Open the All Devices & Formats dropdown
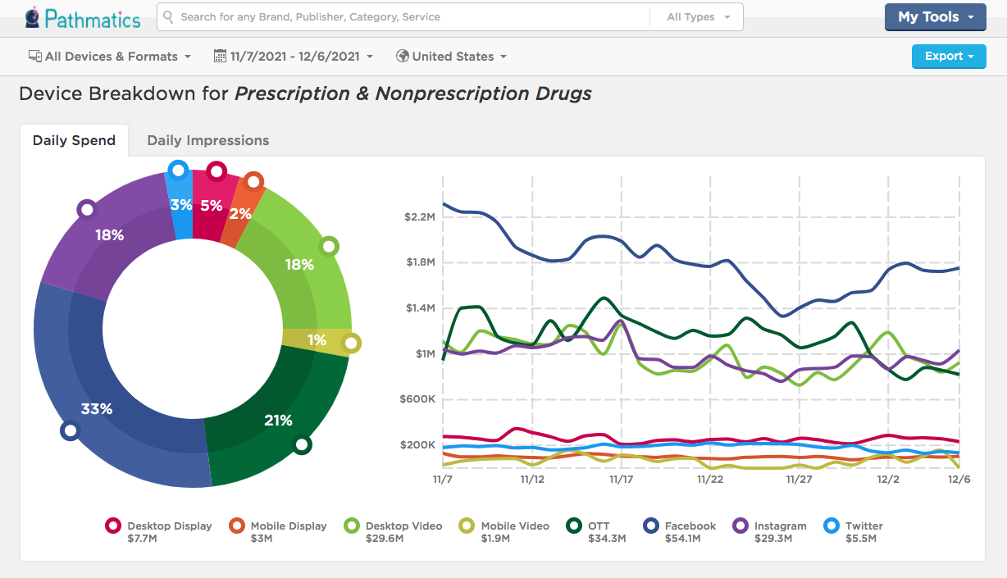The height and width of the screenshot is (578, 1007). pos(109,56)
